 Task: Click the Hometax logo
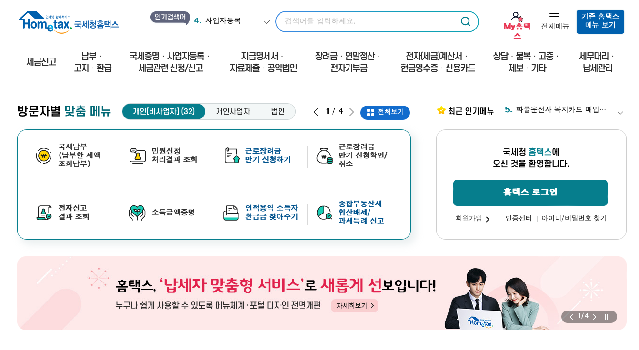click(69, 22)
